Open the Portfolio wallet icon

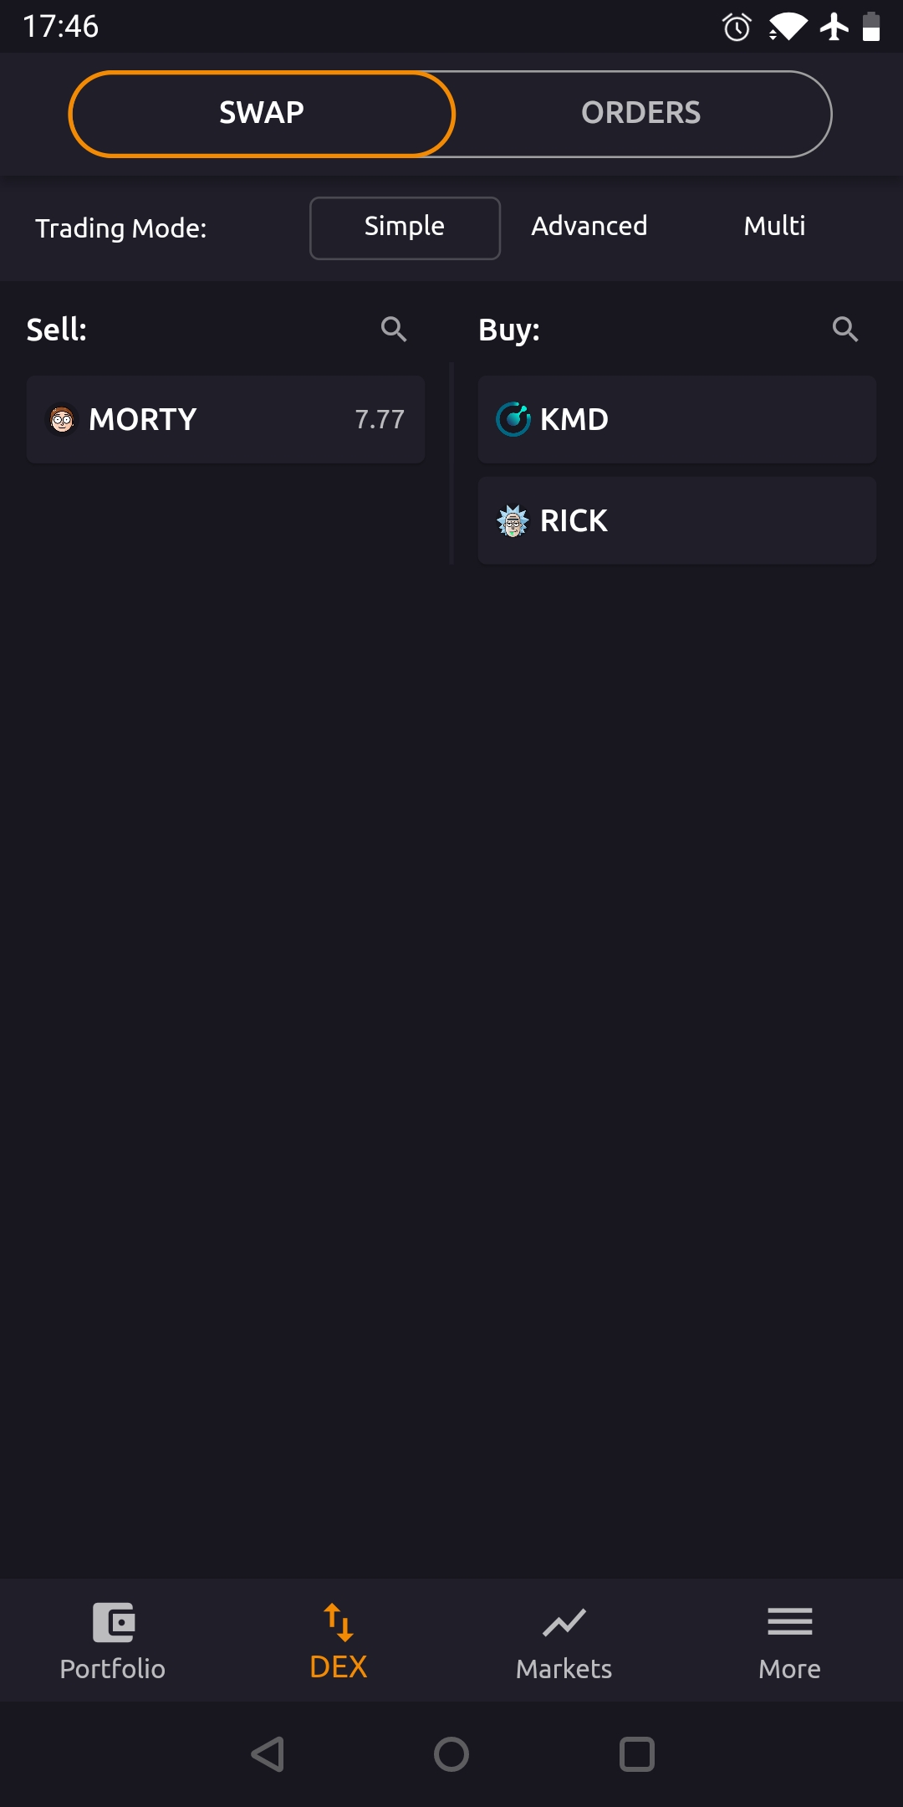pos(114,1623)
